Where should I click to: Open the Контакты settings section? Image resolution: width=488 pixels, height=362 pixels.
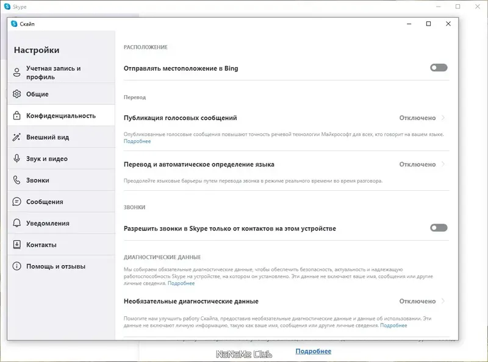coord(62,245)
